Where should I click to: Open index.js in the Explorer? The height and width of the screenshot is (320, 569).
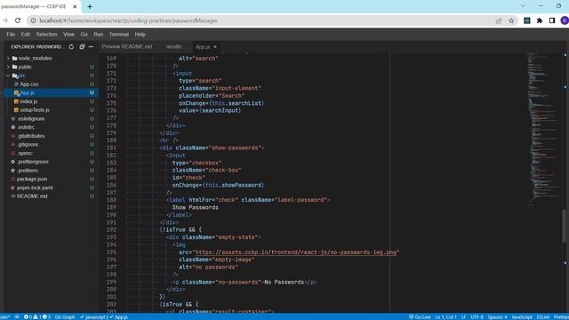coord(28,101)
